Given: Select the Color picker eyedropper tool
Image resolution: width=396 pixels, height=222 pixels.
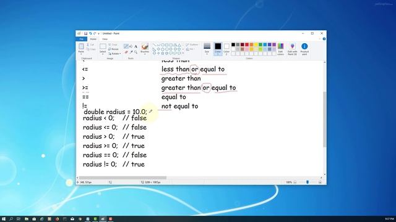Looking at the screenshot, I should click(x=131, y=52).
